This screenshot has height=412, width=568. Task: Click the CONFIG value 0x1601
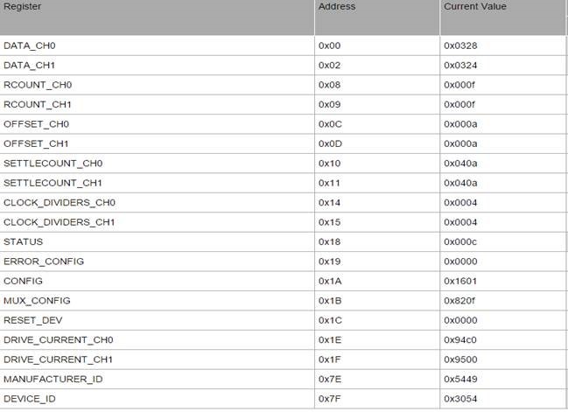460,281
